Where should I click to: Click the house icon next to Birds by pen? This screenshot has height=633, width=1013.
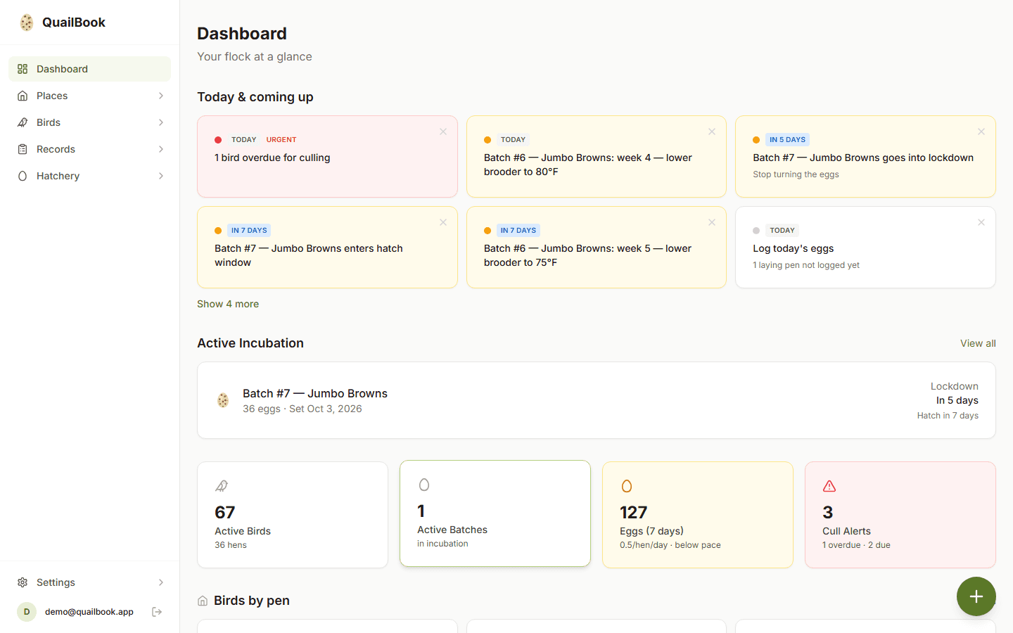(x=203, y=601)
